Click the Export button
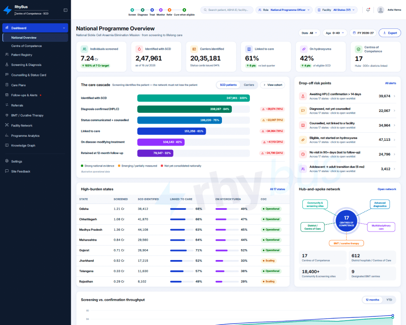This screenshot has width=406, height=325. (390, 33)
